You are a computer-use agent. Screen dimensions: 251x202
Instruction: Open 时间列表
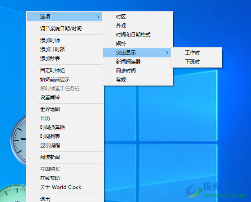65,136
